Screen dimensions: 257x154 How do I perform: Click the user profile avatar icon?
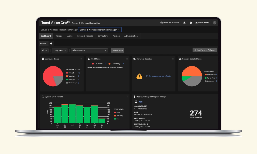(x=215, y=23)
